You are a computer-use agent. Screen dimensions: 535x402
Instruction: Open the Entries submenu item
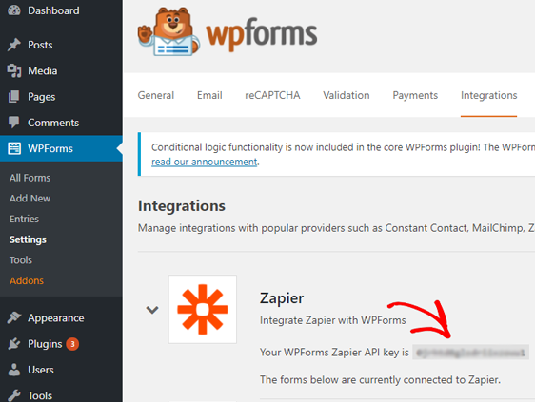click(24, 219)
